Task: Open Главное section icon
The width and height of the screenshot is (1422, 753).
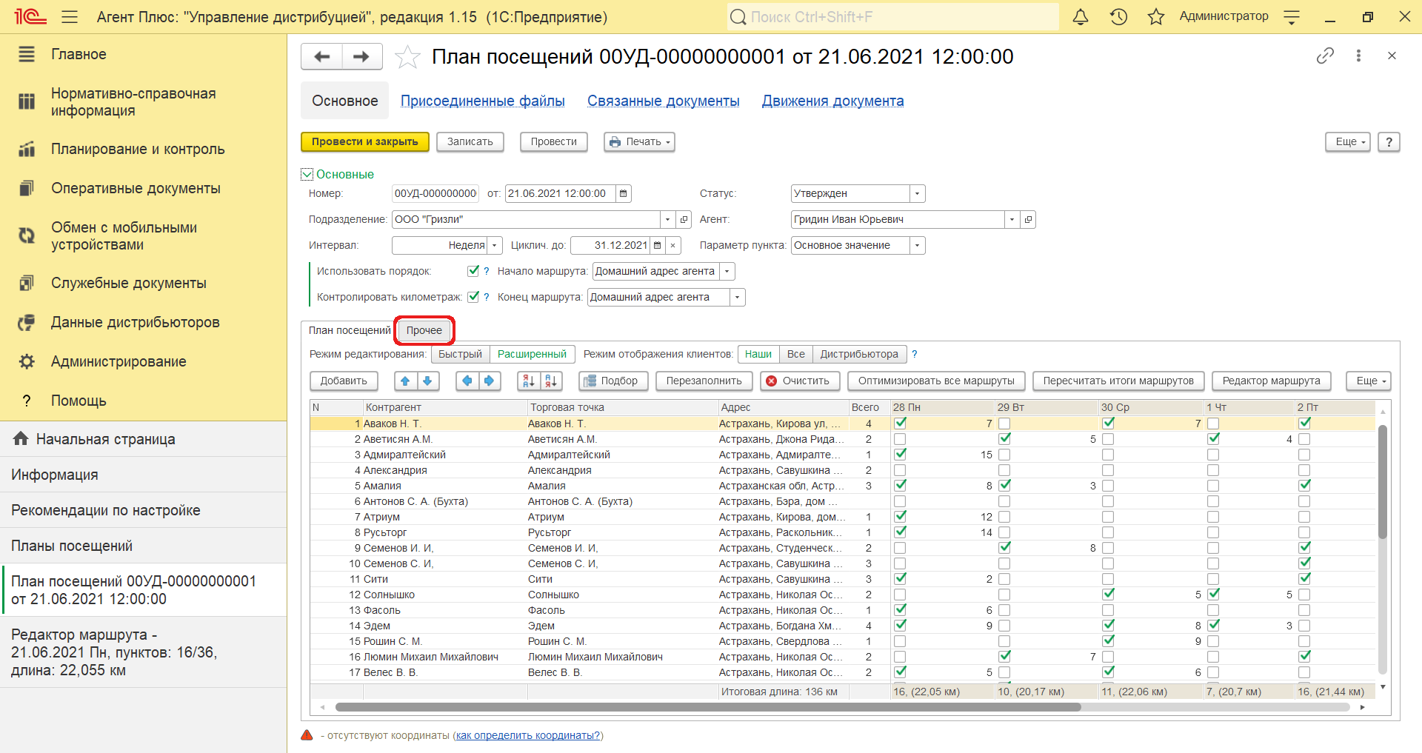Action: coord(27,54)
